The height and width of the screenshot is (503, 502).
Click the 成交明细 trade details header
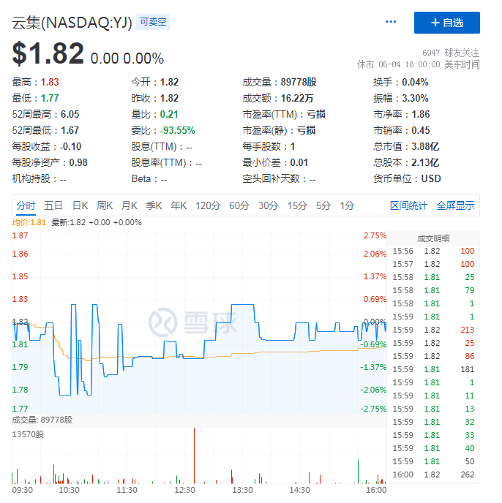[433, 238]
